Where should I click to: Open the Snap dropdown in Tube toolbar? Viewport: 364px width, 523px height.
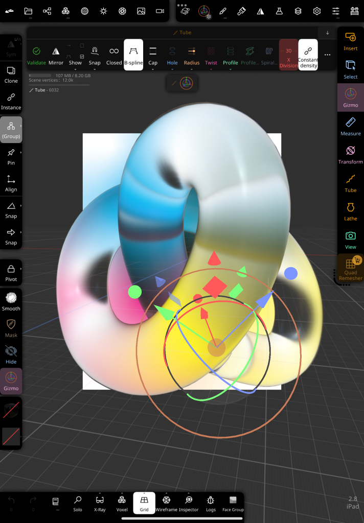point(95,55)
